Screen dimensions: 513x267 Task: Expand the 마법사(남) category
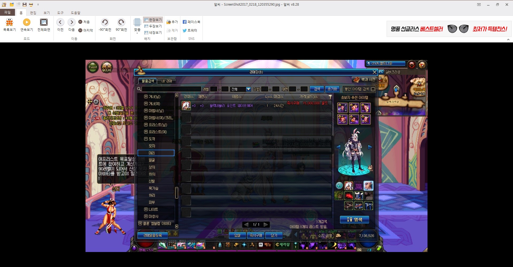(x=146, y=111)
